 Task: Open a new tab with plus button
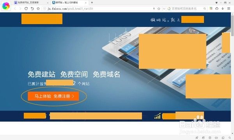(92, 3)
